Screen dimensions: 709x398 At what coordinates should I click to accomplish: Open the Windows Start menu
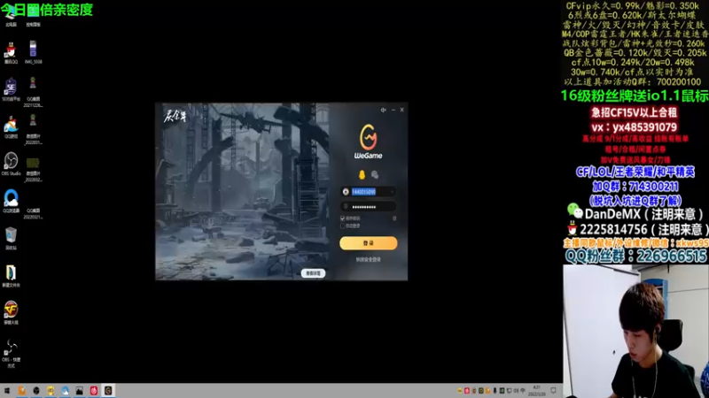7,391
